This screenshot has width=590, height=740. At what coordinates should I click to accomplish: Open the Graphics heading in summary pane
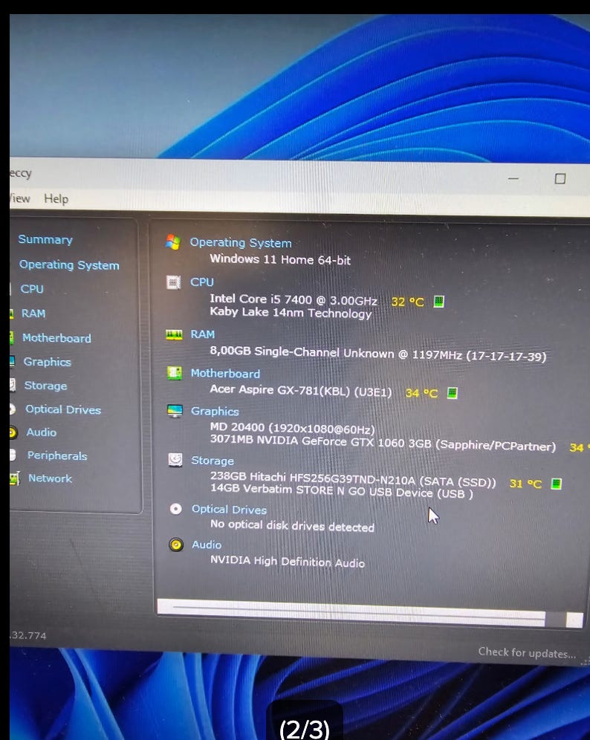[x=215, y=411]
